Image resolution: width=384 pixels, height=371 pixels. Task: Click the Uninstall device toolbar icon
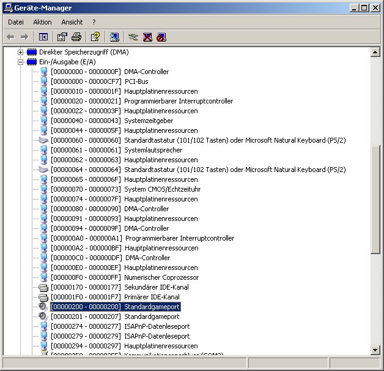(147, 37)
